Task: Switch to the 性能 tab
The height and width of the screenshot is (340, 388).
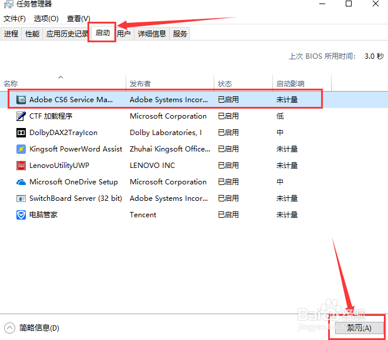Action: (x=32, y=33)
